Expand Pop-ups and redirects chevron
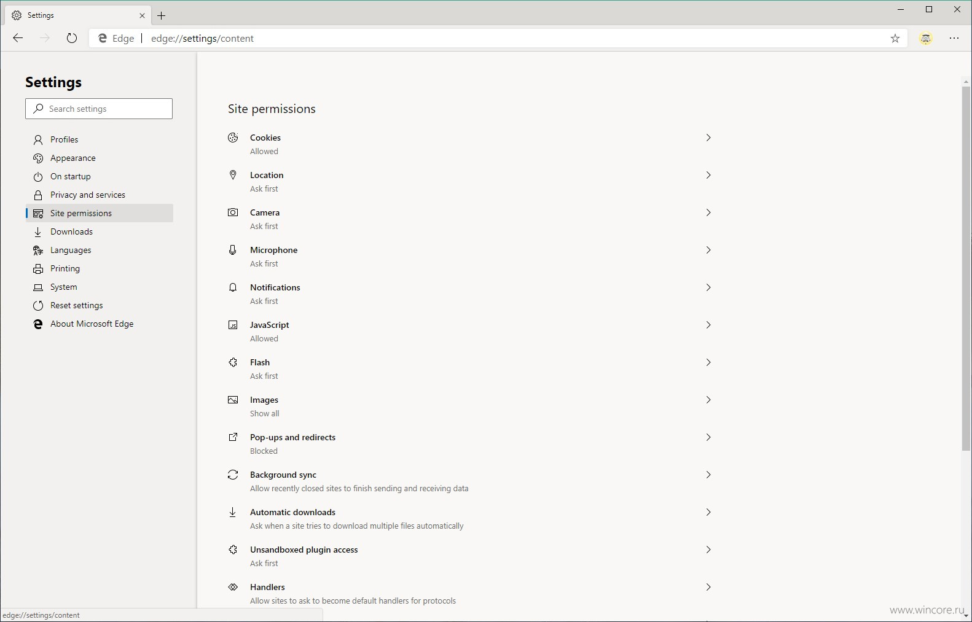The width and height of the screenshot is (972, 622). (708, 437)
